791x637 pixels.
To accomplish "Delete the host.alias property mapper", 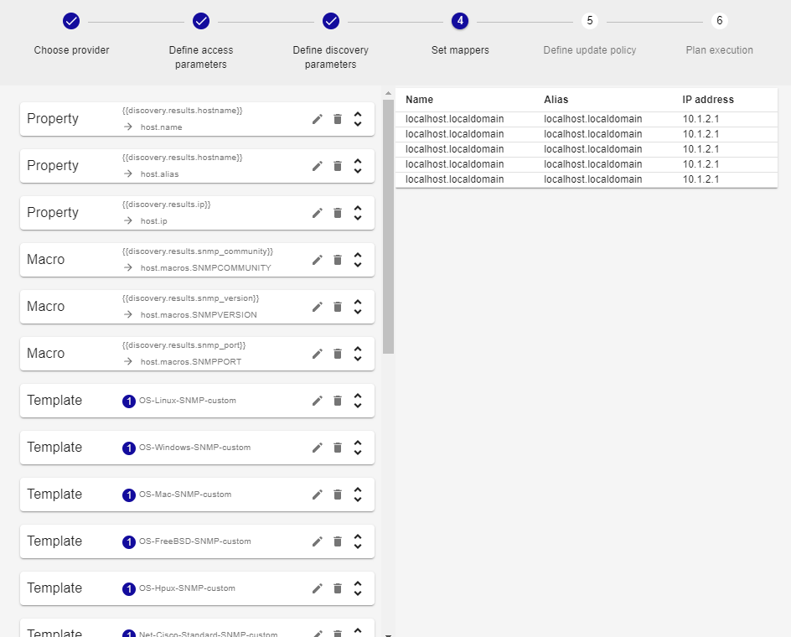I will pyautogui.click(x=338, y=166).
